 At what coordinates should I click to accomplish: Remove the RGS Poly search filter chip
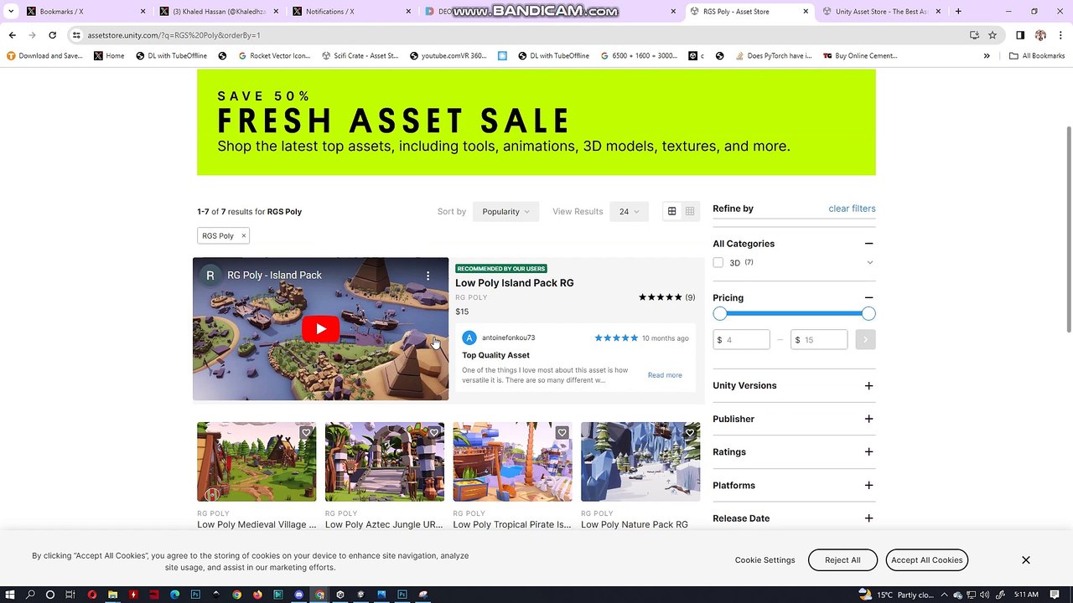tap(244, 235)
